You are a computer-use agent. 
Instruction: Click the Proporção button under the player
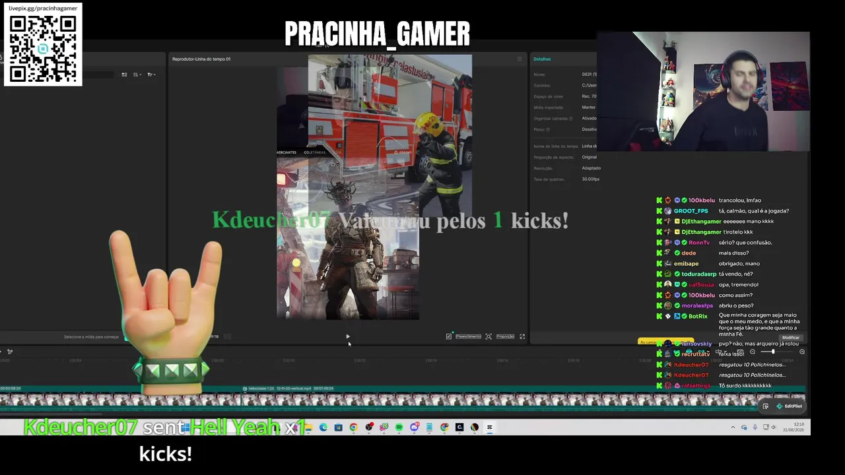pos(505,336)
